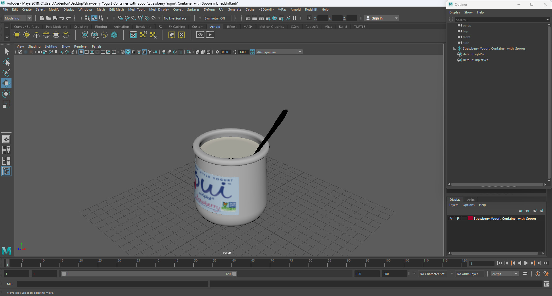The image size is (552, 296).
Task: Toggle auto keyframe icon
Action: [538, 274]
